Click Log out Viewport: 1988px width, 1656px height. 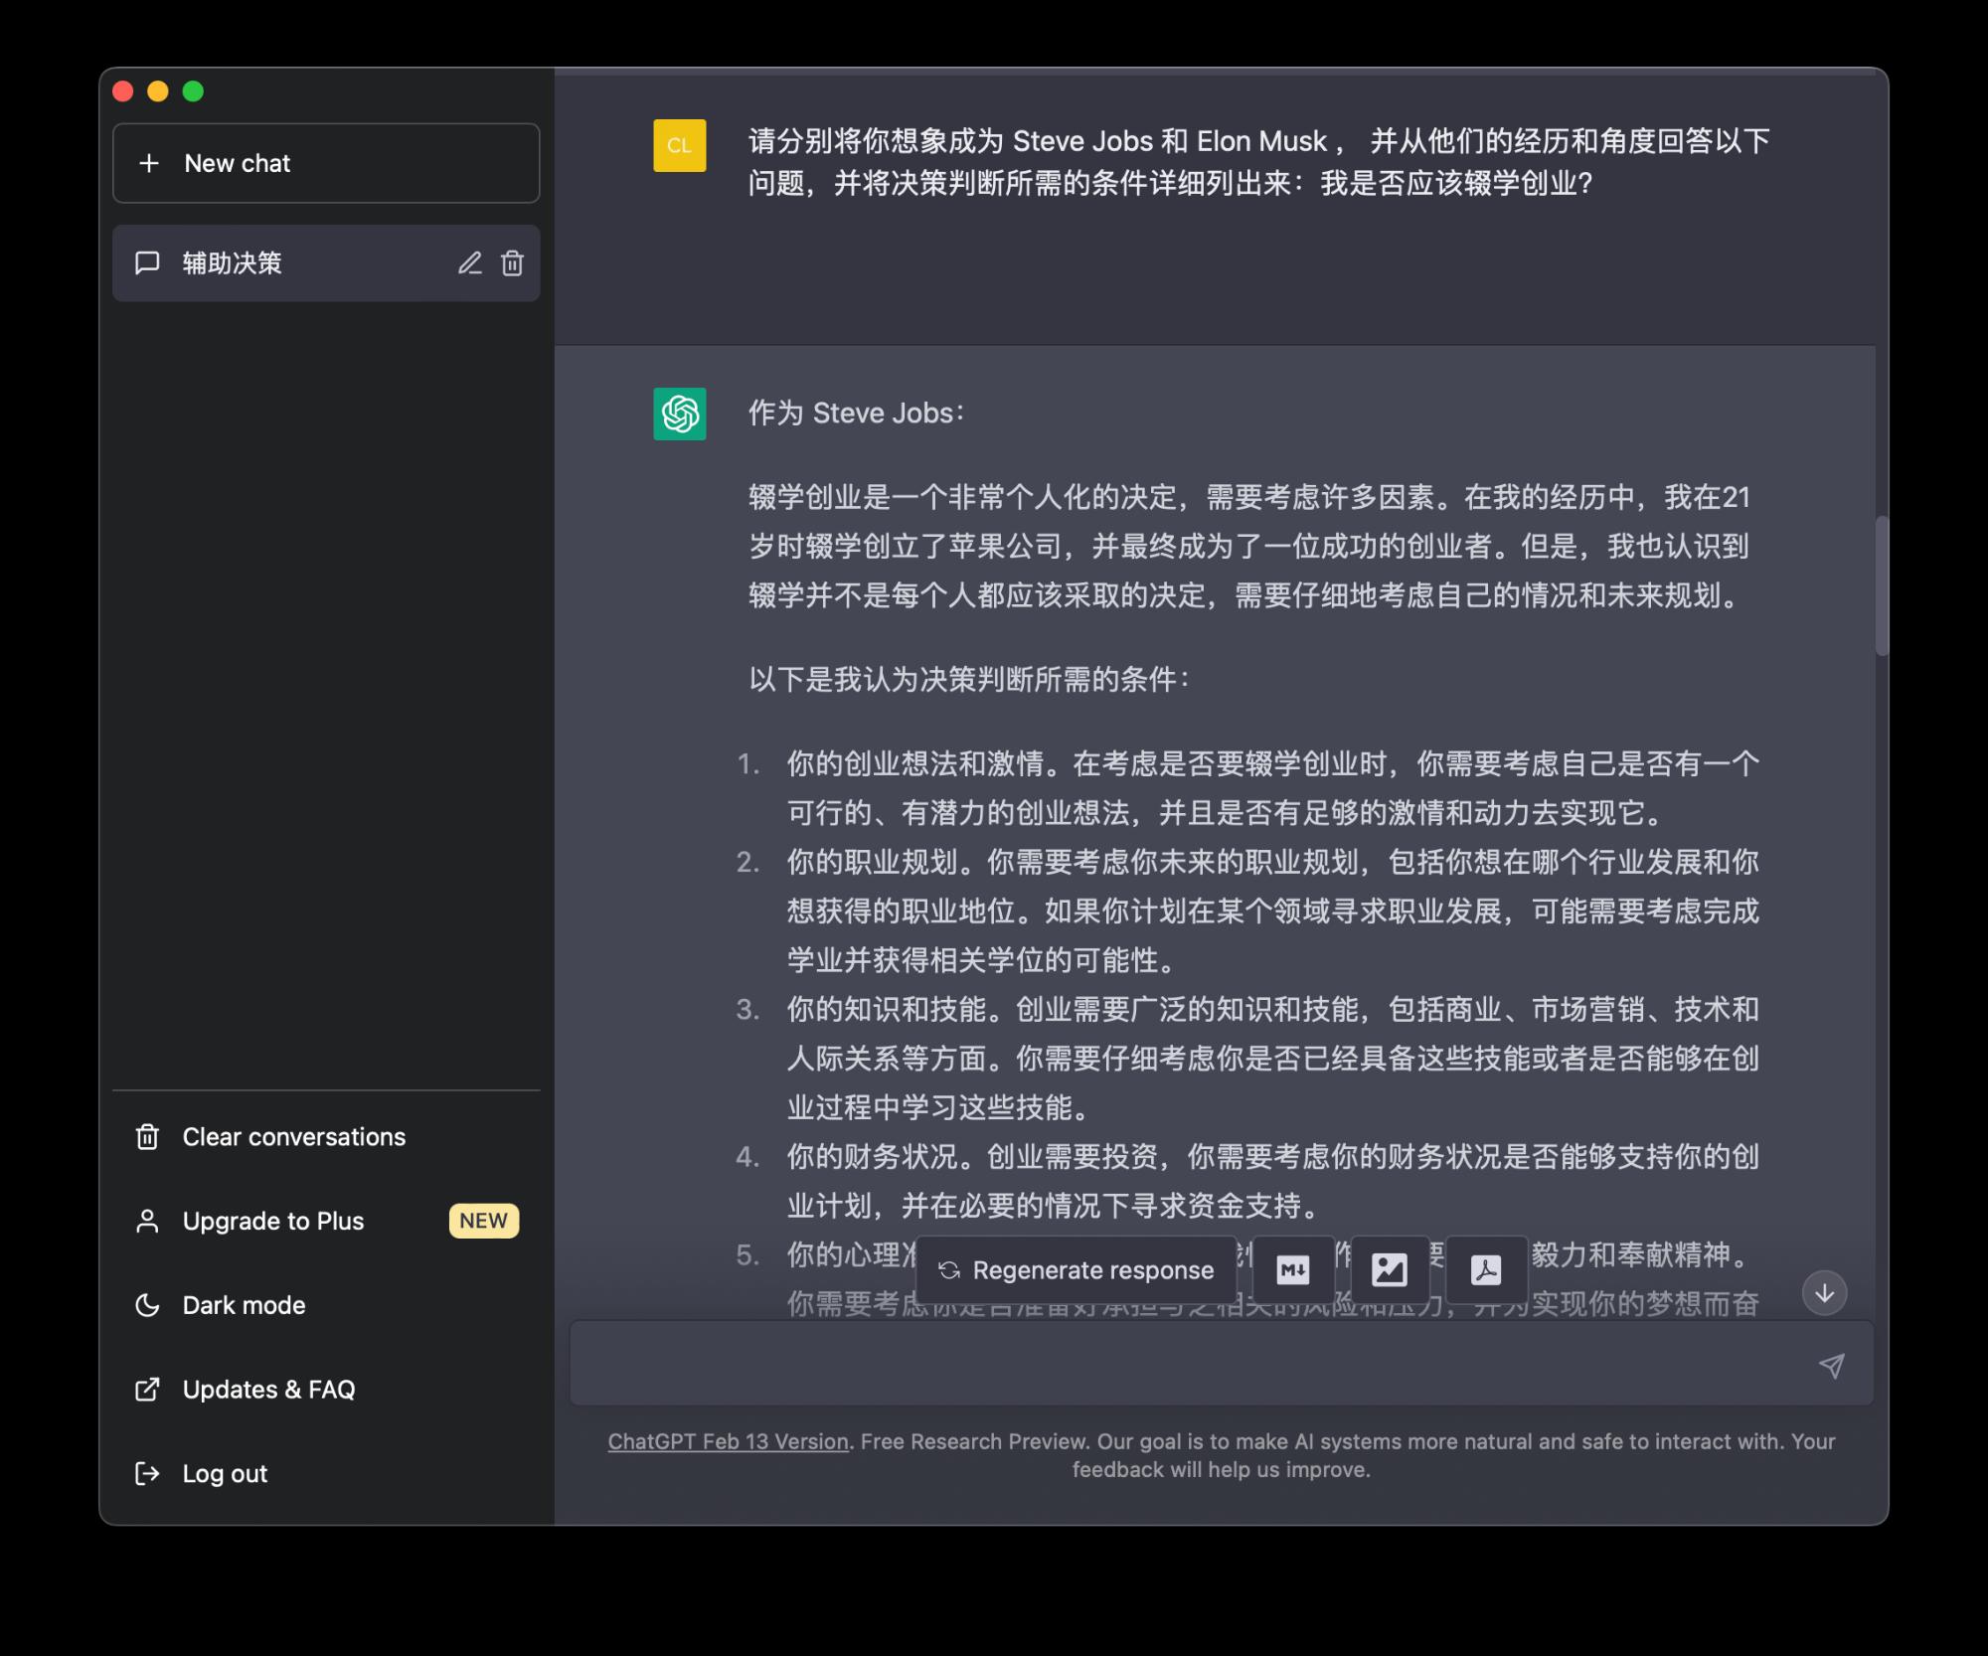click(326, 1474)
